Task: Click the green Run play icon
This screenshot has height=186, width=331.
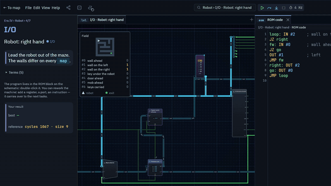Action: [x=262, y=8]
